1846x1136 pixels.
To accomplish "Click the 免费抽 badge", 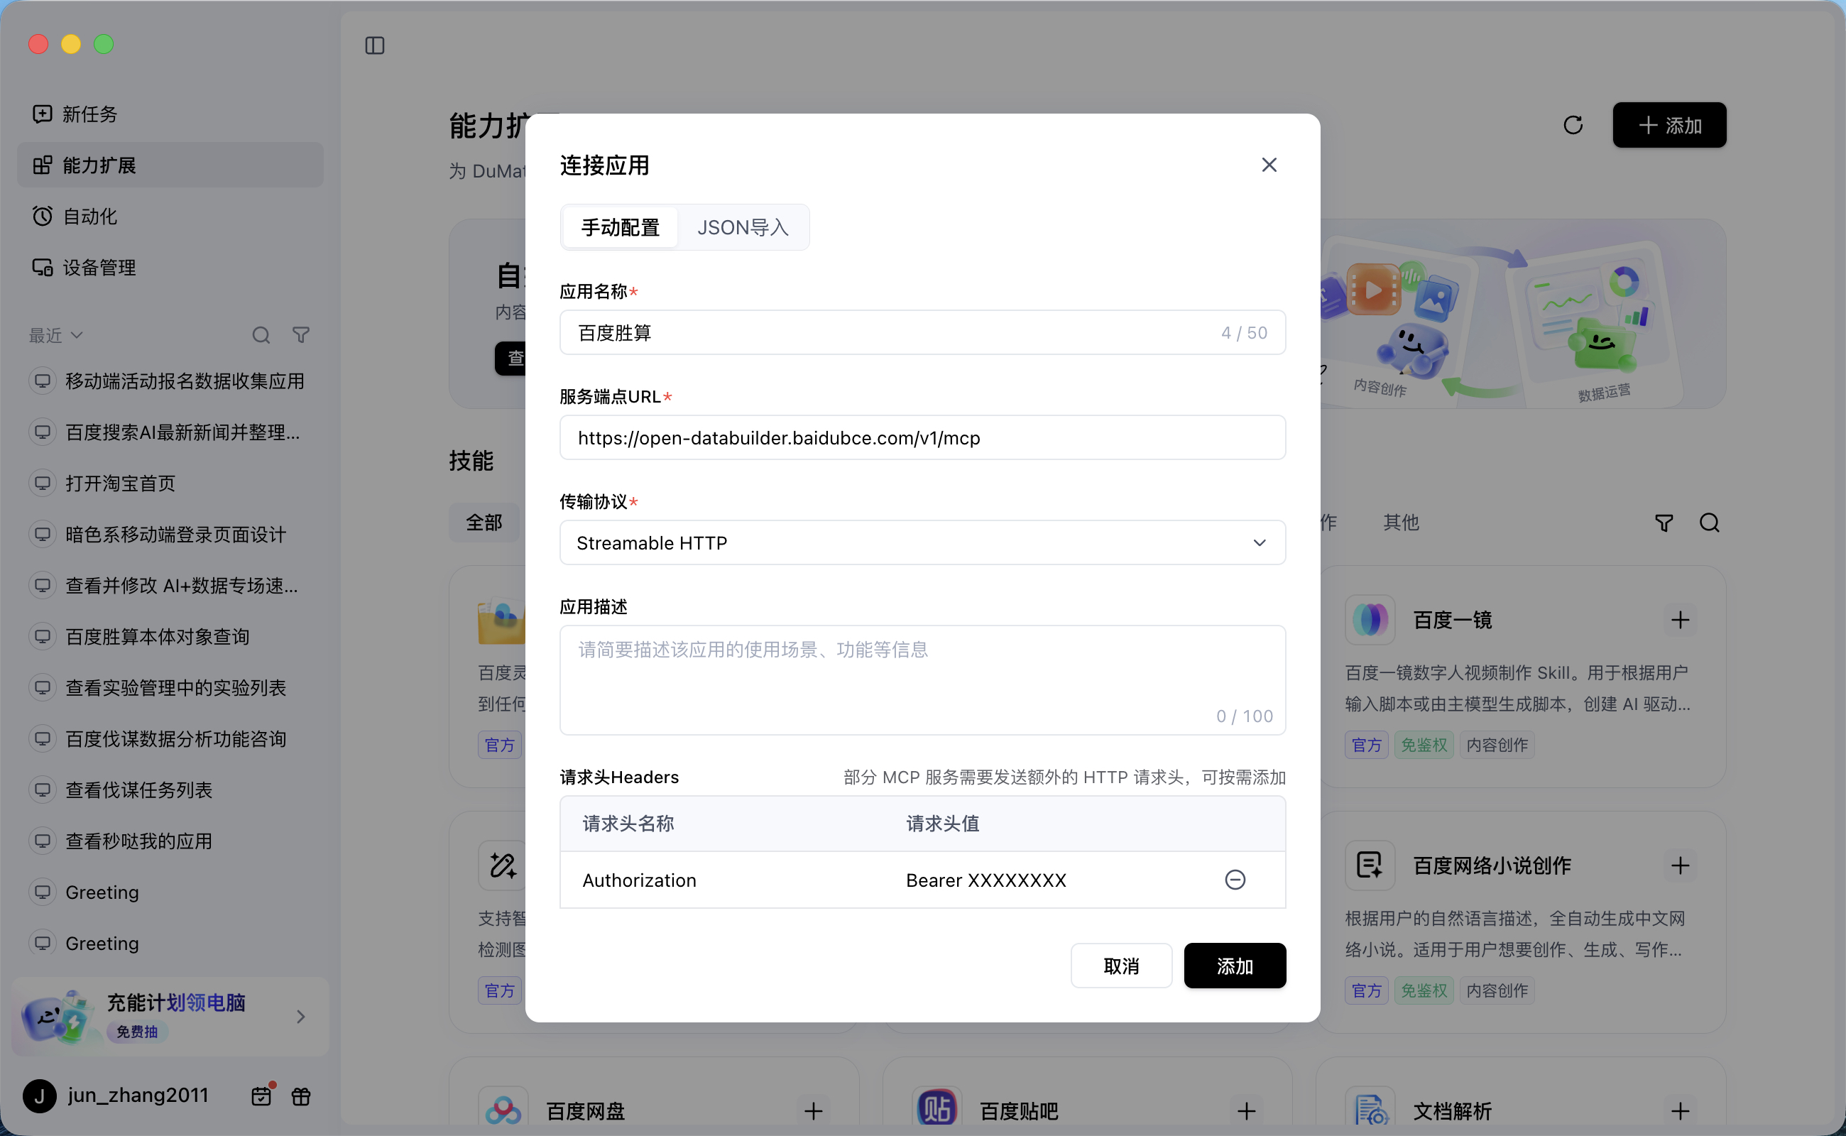I will pos(137,1032).
